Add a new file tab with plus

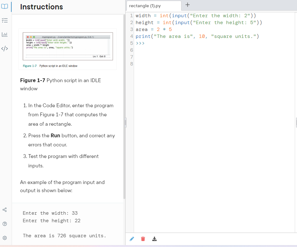[x=187, y=5]
